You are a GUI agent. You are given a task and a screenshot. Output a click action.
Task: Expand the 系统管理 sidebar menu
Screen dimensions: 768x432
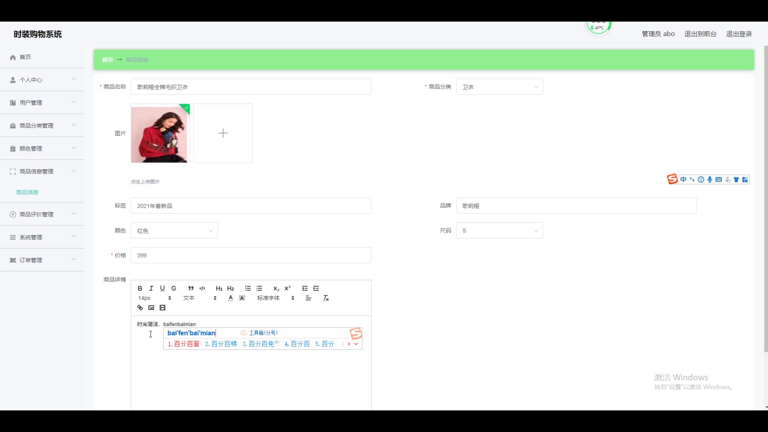[x=42, y=237]
